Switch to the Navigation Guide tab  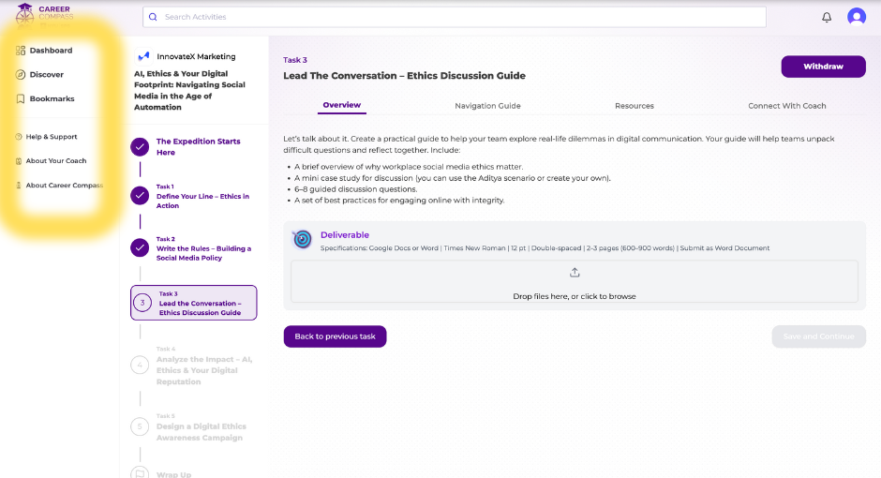click(x=487, y=106)
